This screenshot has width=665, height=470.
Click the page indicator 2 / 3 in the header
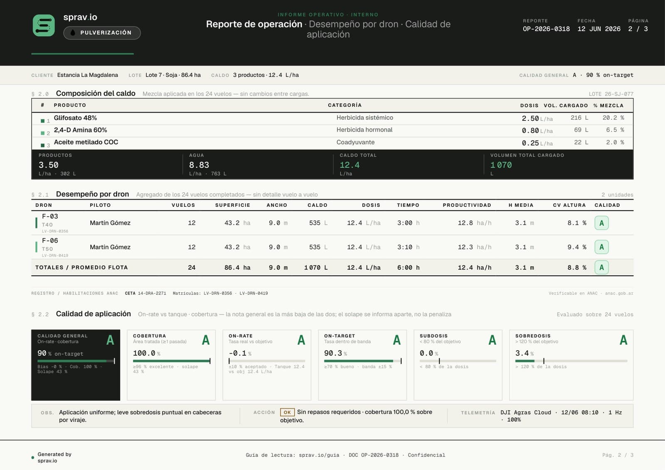click(x=638, y=29)
